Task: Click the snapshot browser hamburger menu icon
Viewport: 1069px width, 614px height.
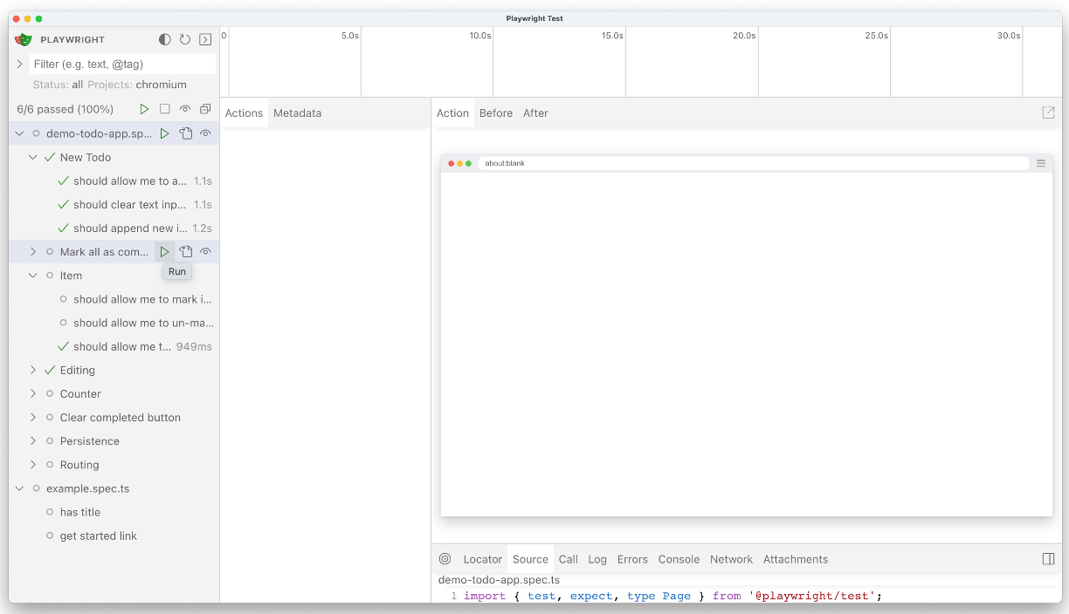Action: coord(1041,163)
